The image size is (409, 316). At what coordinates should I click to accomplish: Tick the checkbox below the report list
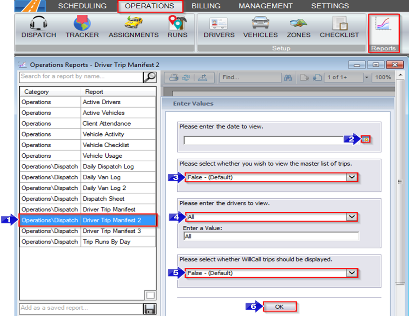[150, 295]
